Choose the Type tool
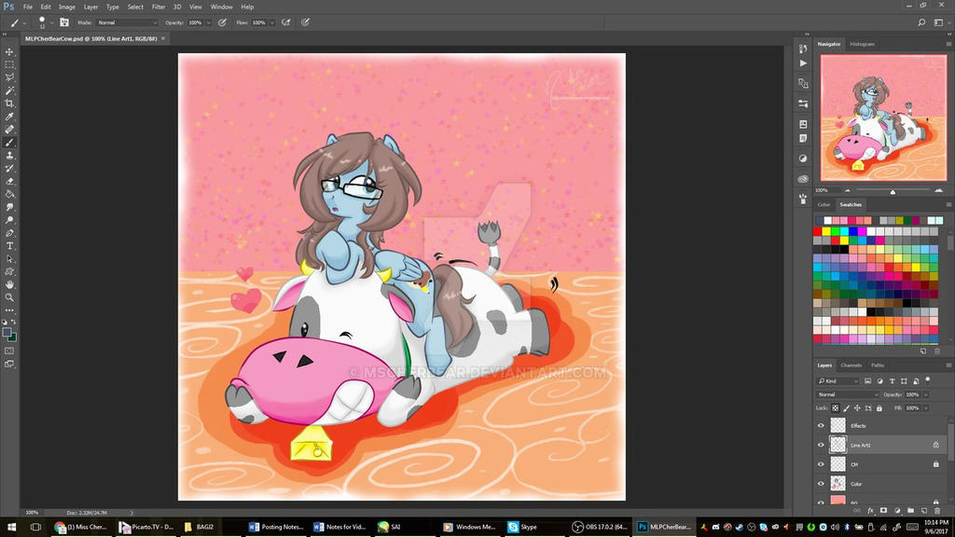 point(9,245)
